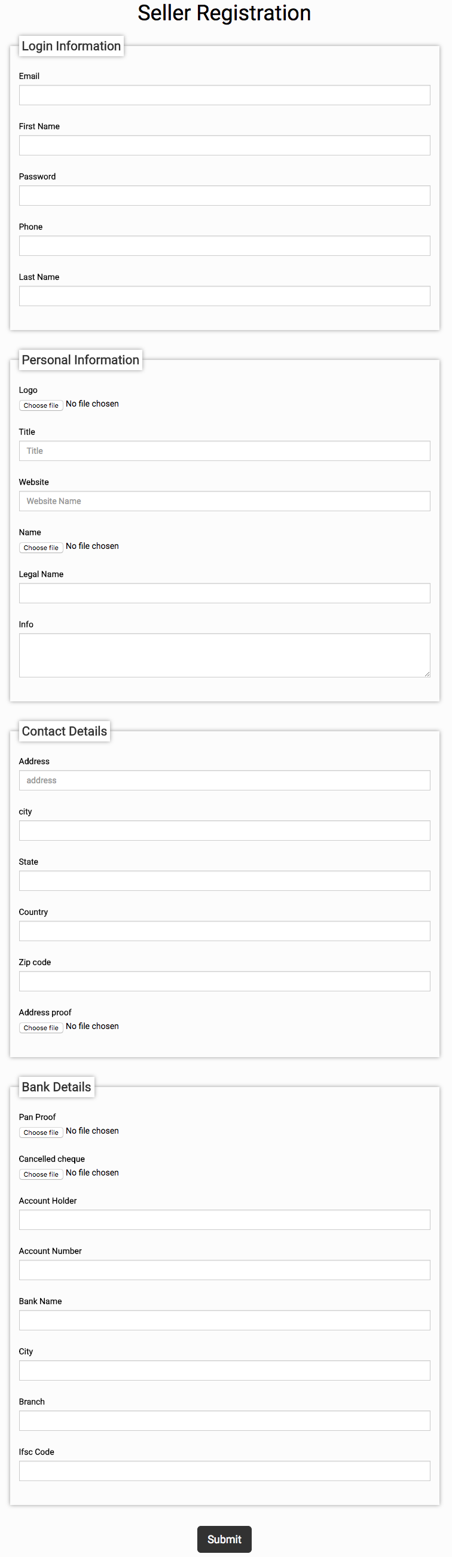Click the Email input field
The image size is (452, 1557).
224,95
